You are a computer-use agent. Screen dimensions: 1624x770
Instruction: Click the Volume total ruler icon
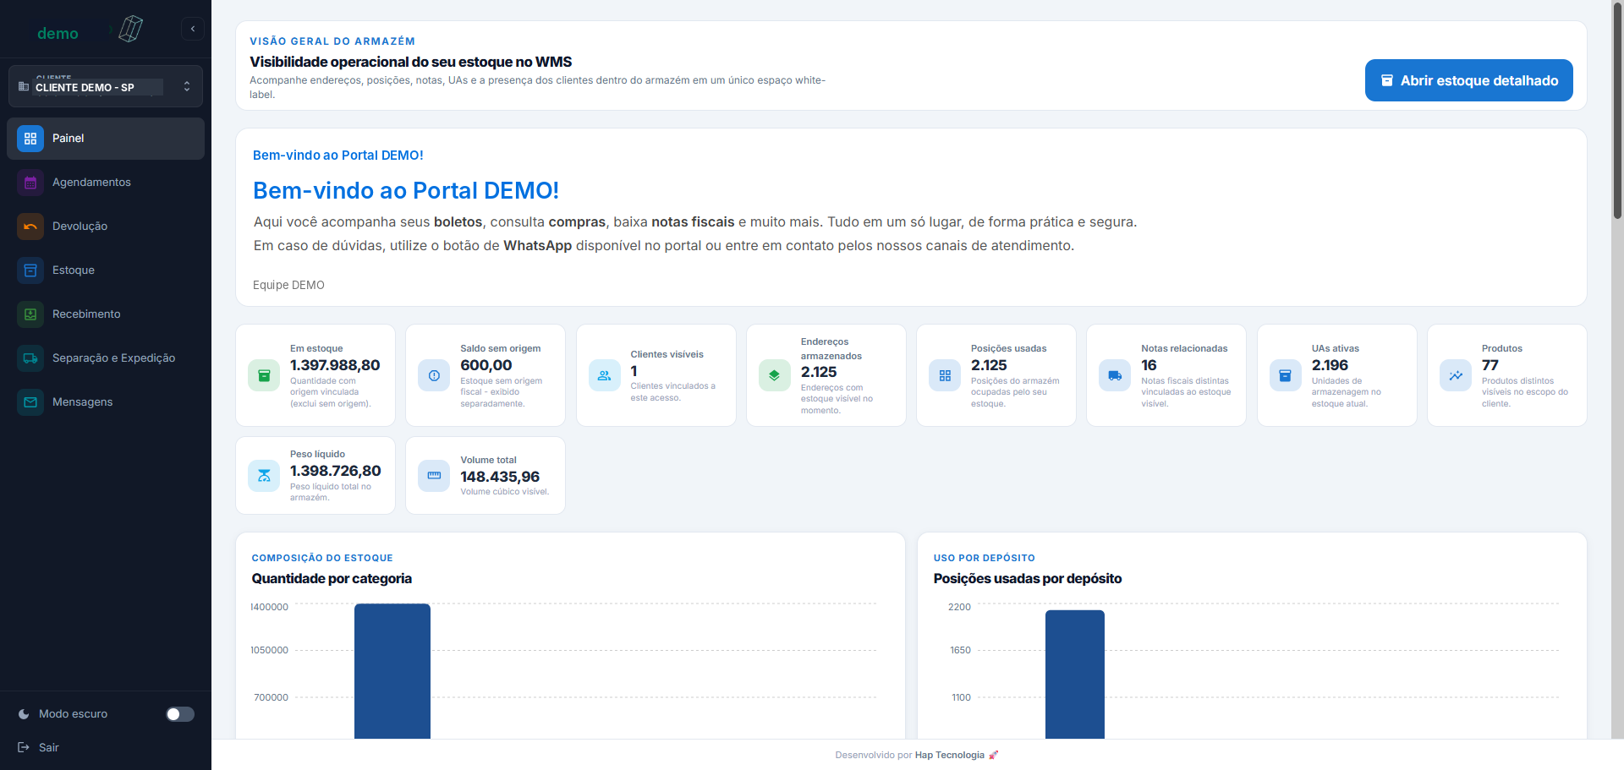click(434, 476)
